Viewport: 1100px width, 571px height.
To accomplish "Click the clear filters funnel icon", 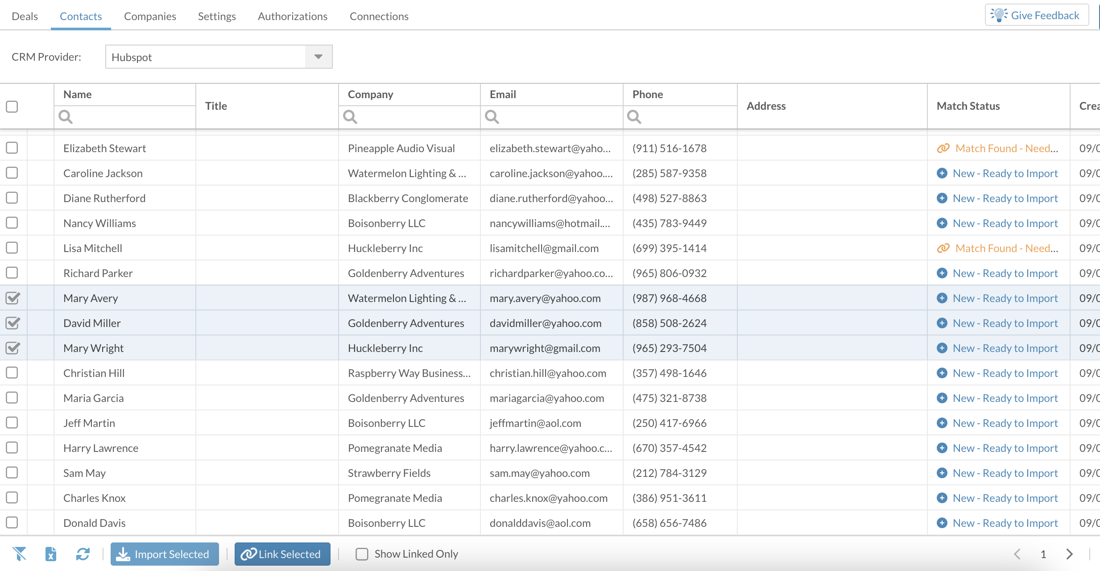I will point(19,554).
